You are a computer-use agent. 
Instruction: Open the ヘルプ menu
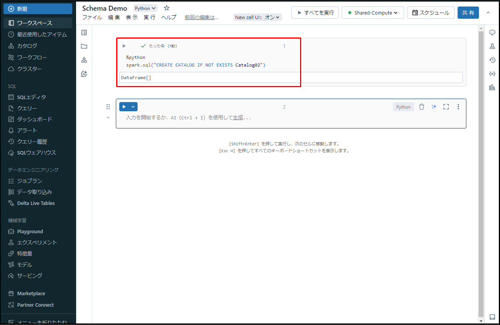[x=169, y=17]
